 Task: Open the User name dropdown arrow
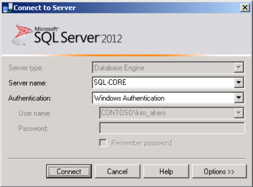[238, 113]
